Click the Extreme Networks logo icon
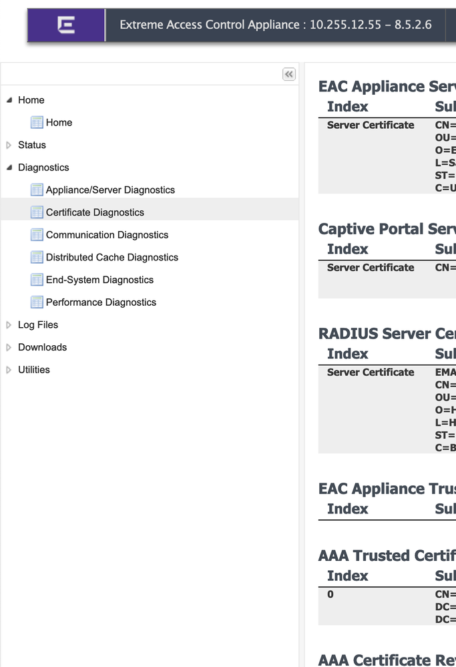Viewport: 456px width, 667px height. [66, 25]
